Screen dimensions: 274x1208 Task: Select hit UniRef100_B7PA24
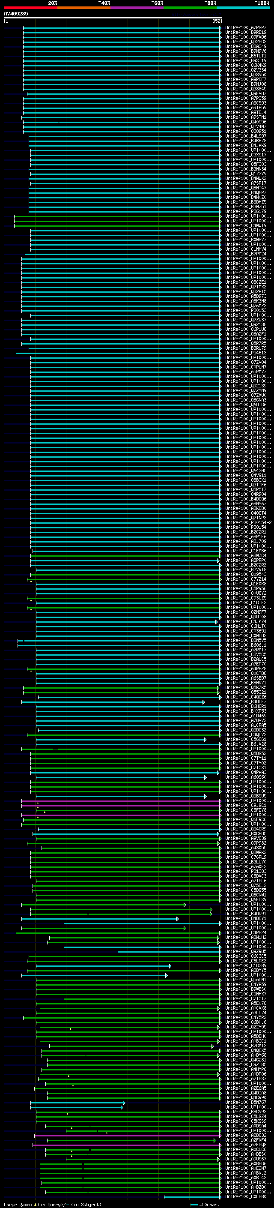[x=246, y=254]
